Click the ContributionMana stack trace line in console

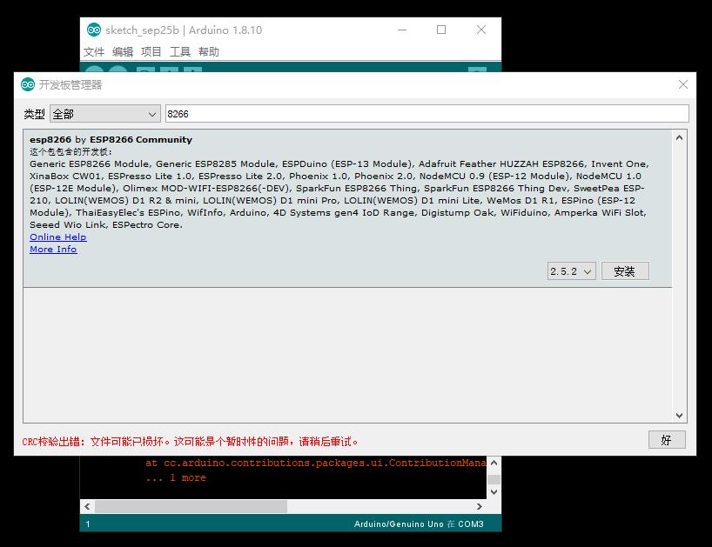click(x=316, y=464)
